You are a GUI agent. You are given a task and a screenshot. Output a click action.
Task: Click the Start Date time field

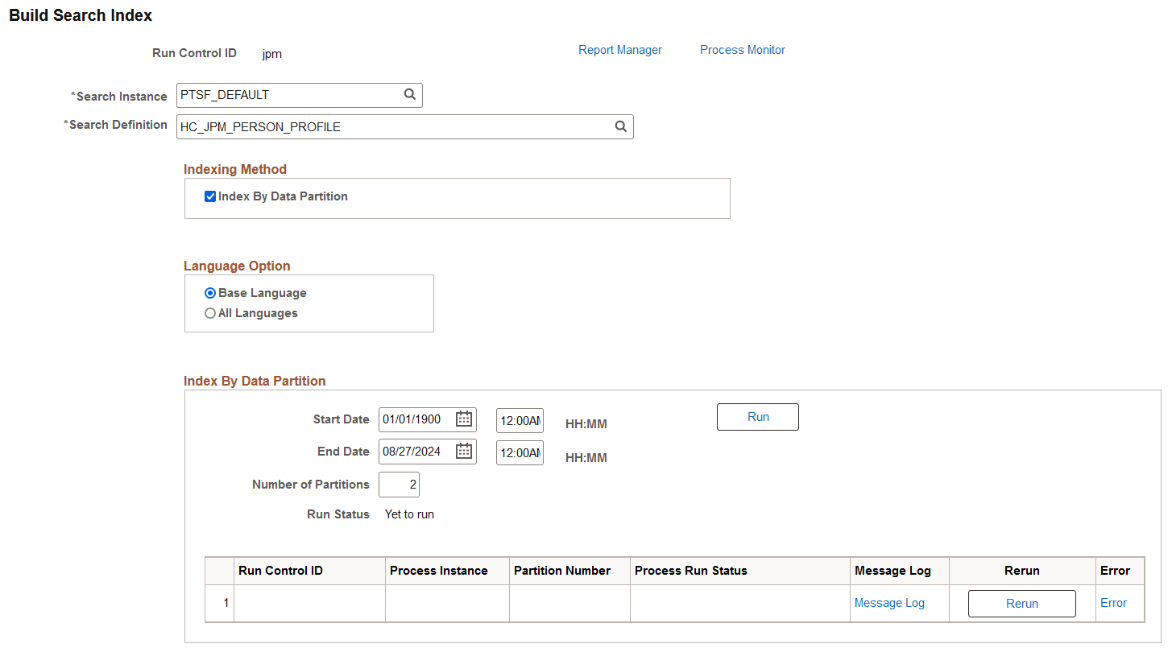tap(519, 419)
